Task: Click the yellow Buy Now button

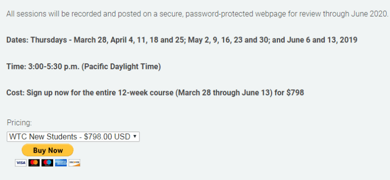Action: tap(48, 150)
